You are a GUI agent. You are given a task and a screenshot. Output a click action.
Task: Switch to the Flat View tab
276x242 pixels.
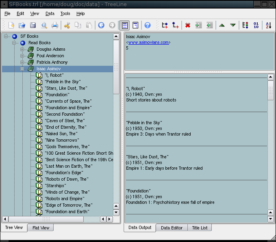click(41, 228)
